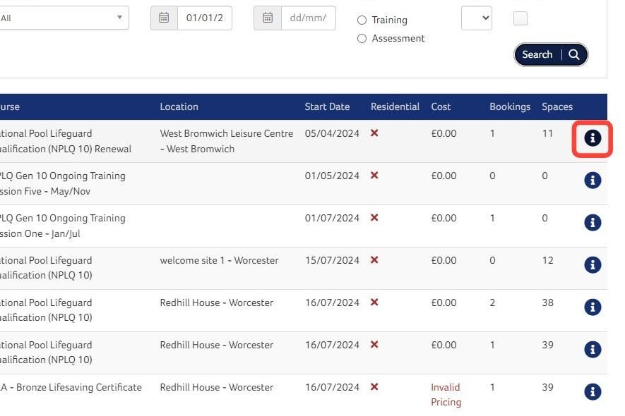Select the West Bromwich Leisure Centre location cell
This screenshot has height=416, width=625.
tap(227, 141)
